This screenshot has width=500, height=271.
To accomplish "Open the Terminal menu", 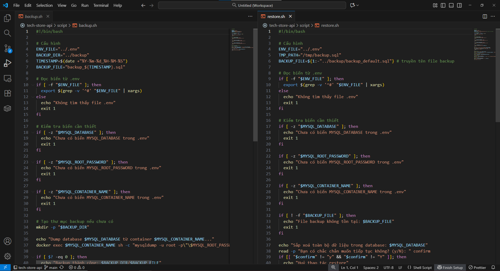I will [x=101, y=5].
